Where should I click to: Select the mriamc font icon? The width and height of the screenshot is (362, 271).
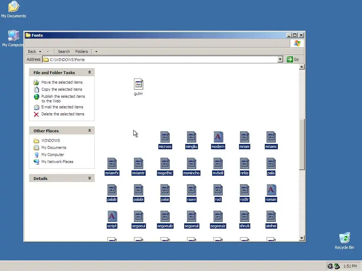[x=271, y=137]
